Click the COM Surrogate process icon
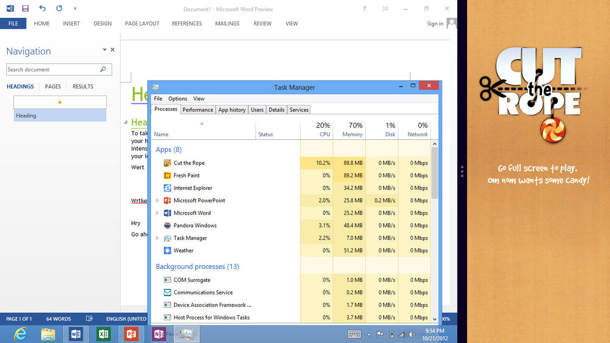 pos(168,280)
